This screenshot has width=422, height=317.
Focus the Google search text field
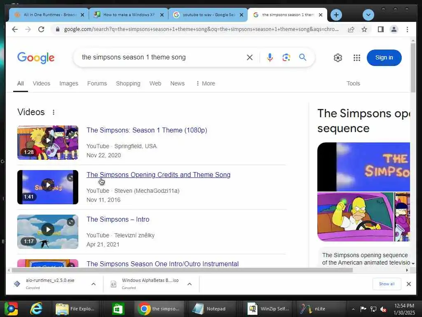tap(162, 57)
